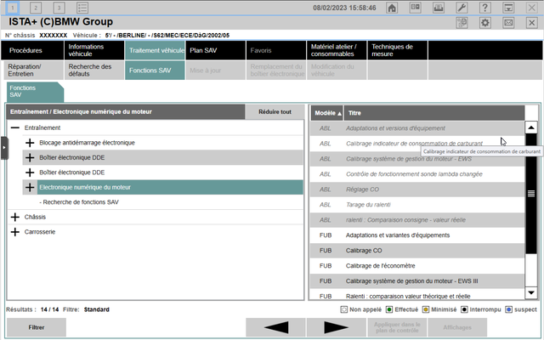
Task: Select FUB row 'Calibrage système de gestion du moteur - EWS III'
Action: 417,281
